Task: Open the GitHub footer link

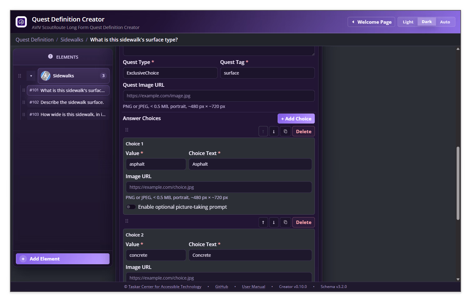Action: (222, 287)
